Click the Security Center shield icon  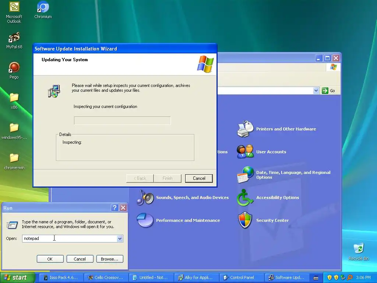click(x=245, y=220)
